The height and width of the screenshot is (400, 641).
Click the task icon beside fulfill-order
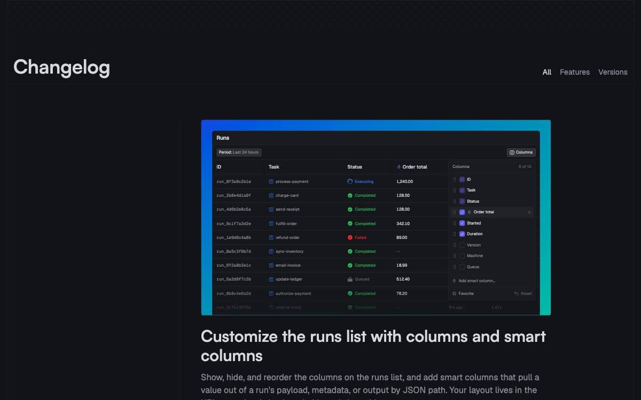(x=271, y=223)
